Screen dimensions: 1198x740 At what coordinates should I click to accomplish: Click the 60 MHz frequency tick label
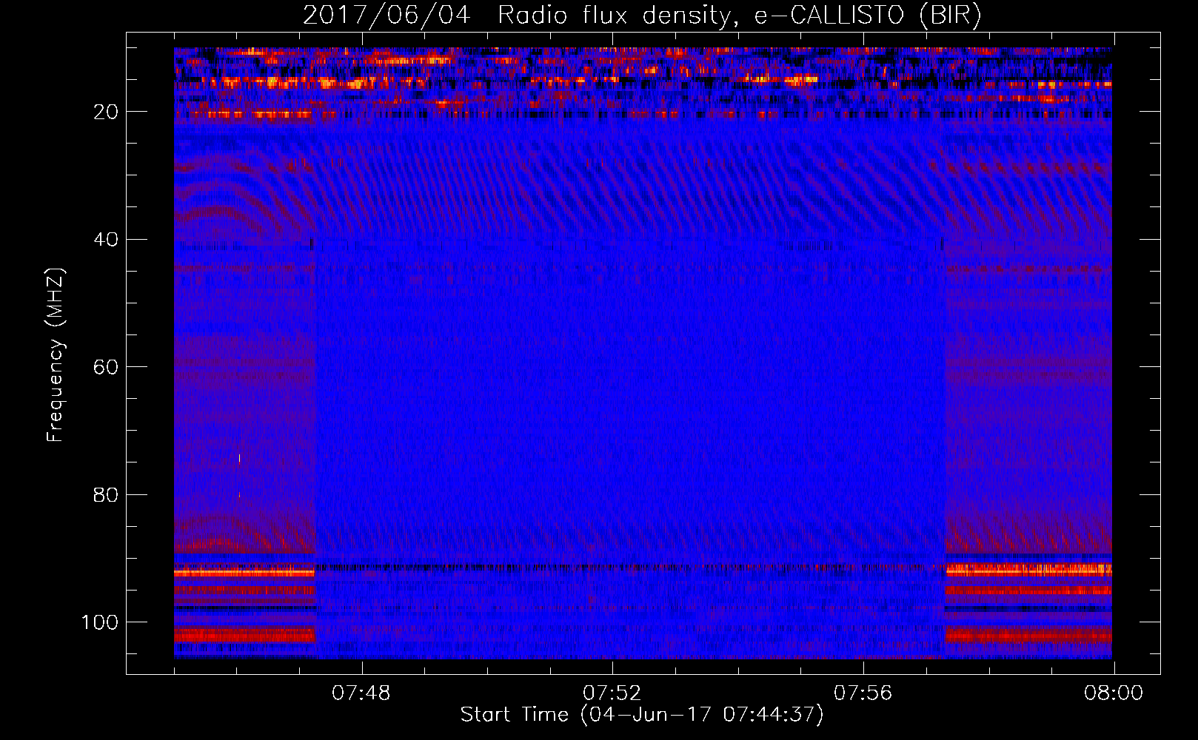106,368
